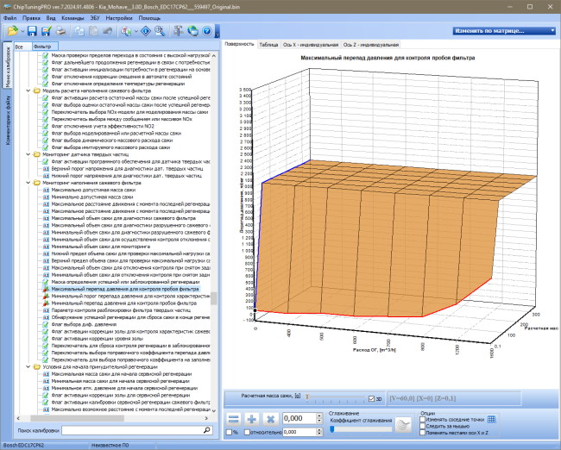The width and height of the screenshot is (561, 450).
Task: Click the Фильтр tab field
Action: [45, 47]
